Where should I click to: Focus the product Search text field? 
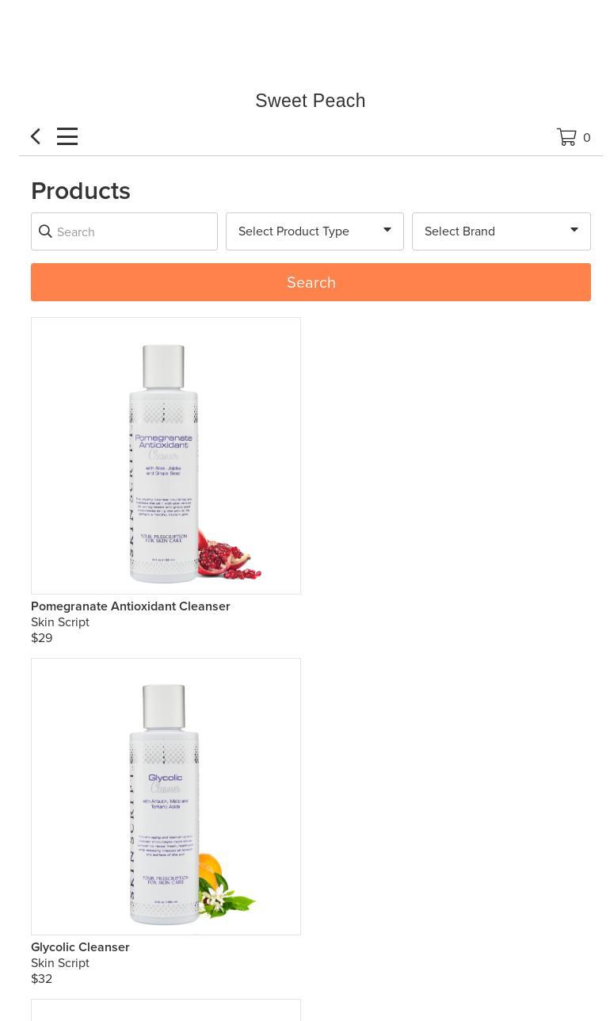[x=124, y=231]
